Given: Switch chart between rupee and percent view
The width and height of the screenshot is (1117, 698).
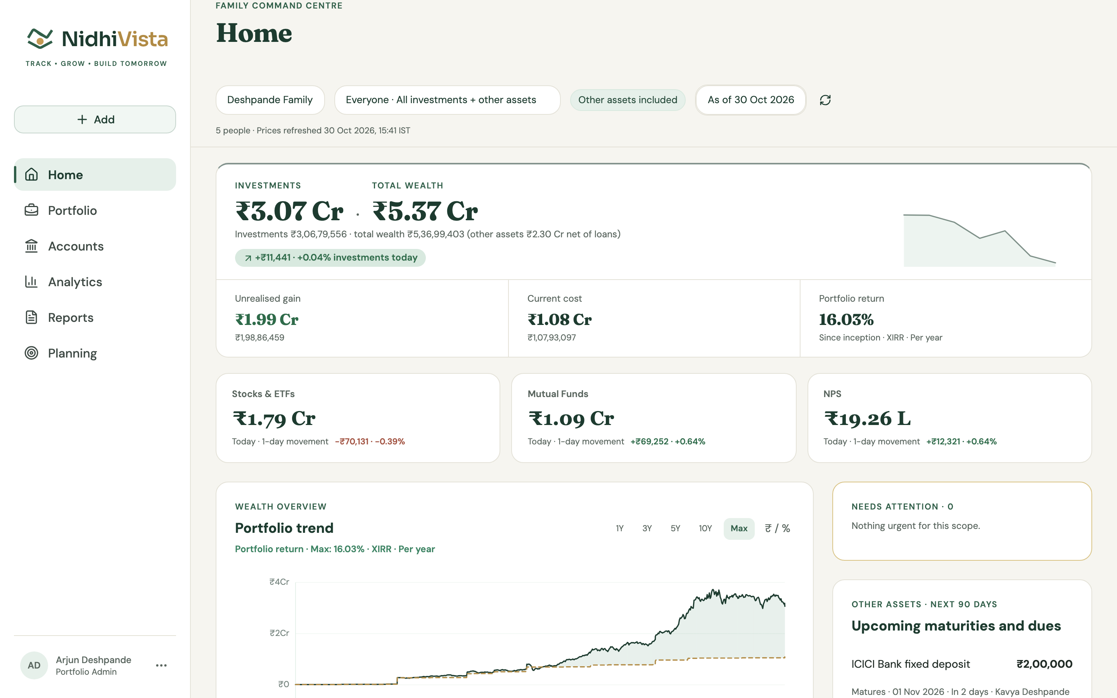Looking at the screenshot, I should pos(777,529).
